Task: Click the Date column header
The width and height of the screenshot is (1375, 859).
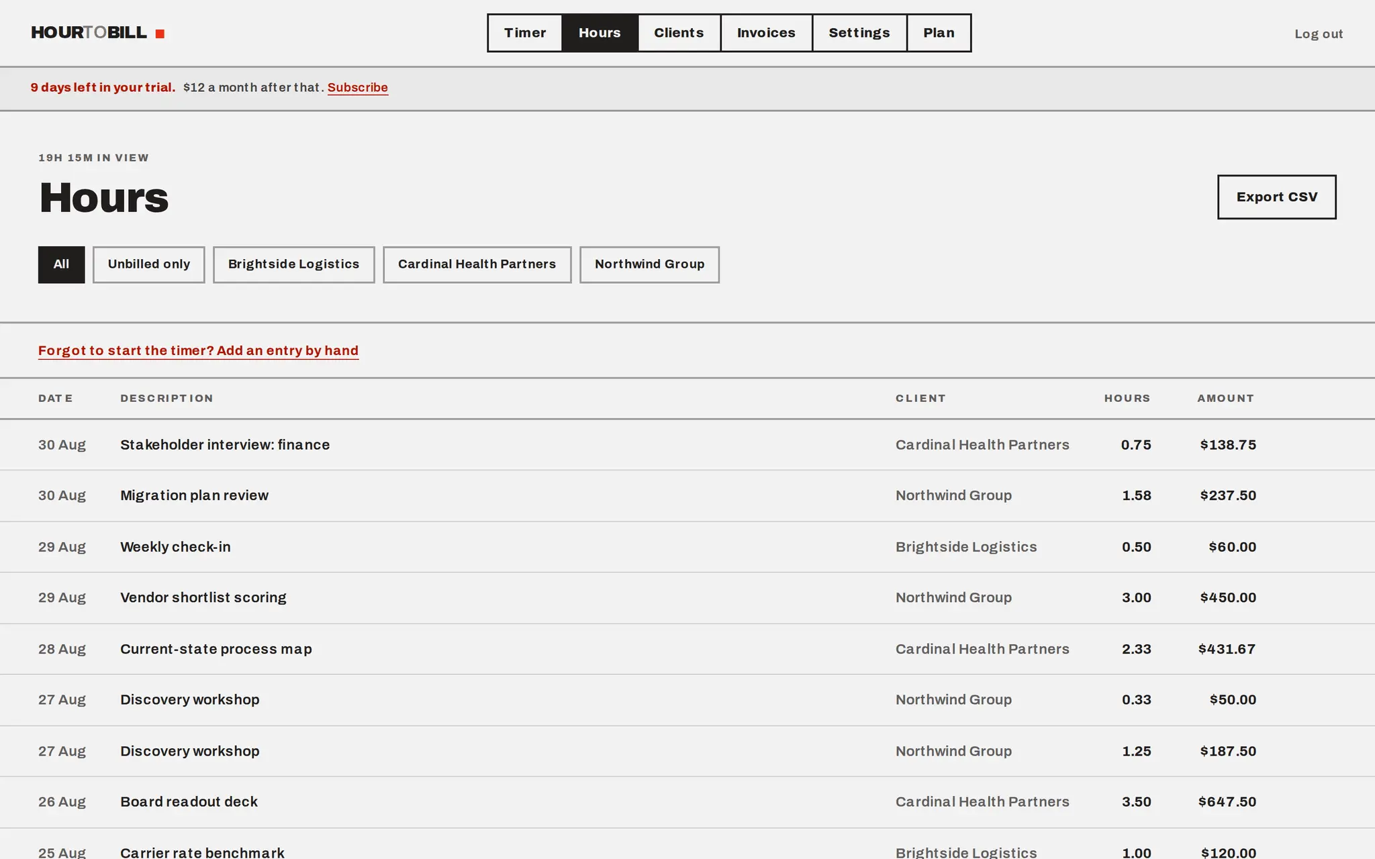Action: pos(56,398)
